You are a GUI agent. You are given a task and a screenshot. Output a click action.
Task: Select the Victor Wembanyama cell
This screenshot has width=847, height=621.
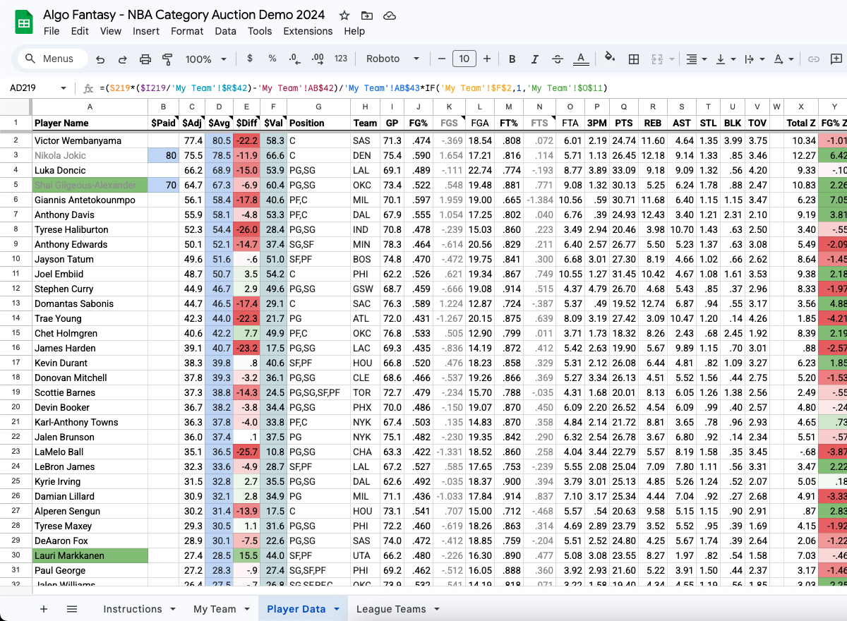(90, 140)
